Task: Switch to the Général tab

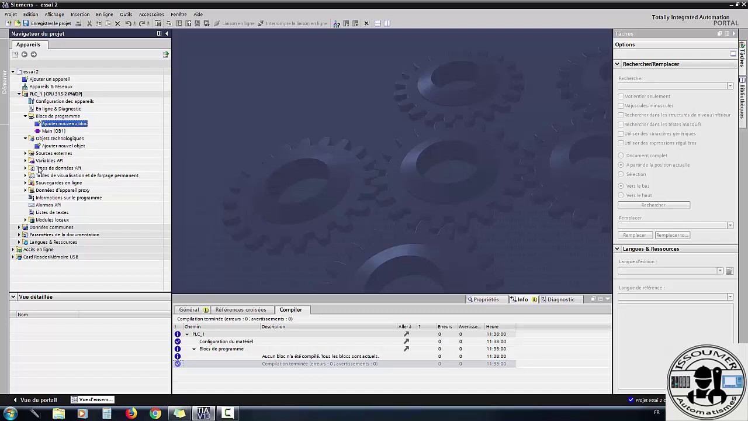Action: pos(189,310)
